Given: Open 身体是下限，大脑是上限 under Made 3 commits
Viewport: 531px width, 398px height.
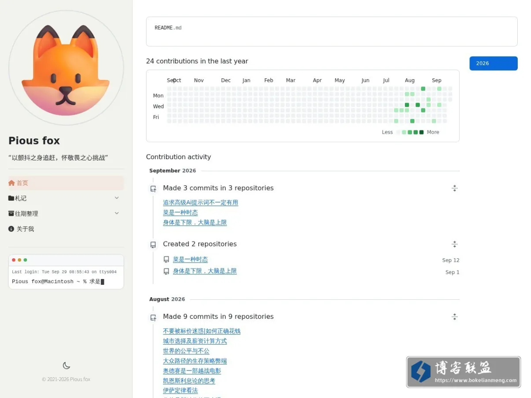Looking at the screenshot, I should [x=195, y=222].
